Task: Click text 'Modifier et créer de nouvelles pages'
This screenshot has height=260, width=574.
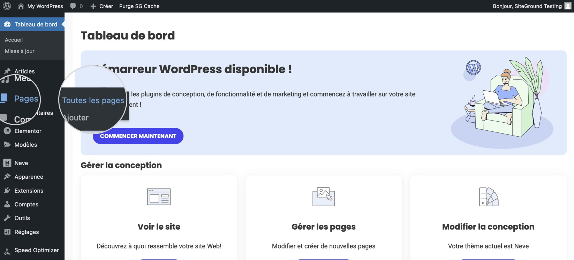Action: (324, 246)
